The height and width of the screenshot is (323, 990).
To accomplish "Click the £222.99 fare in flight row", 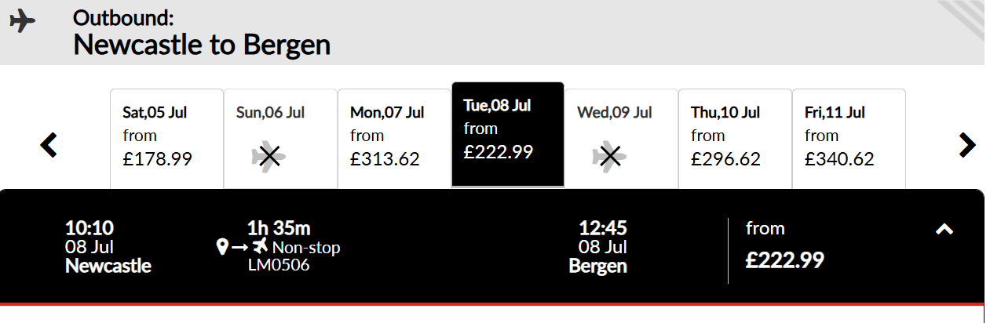I will point(785,259).
